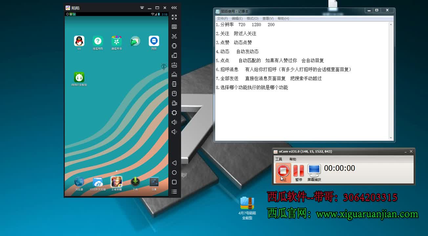Open emulator settings via the gear icon

click(174, 113)
